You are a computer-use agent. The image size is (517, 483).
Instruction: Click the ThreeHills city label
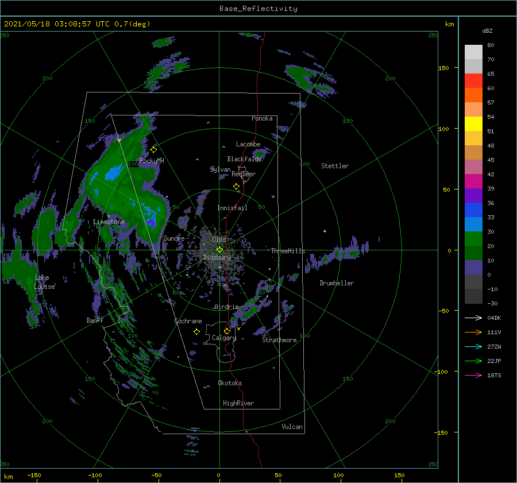click(288, 251)
